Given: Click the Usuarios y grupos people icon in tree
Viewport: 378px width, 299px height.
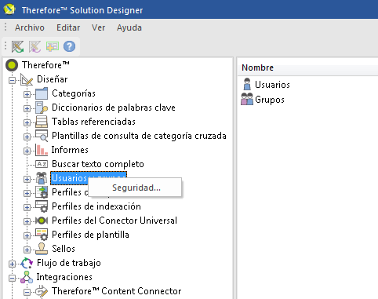Looking at the screenshot, I should pyautogui.click(x=42, y=178).
